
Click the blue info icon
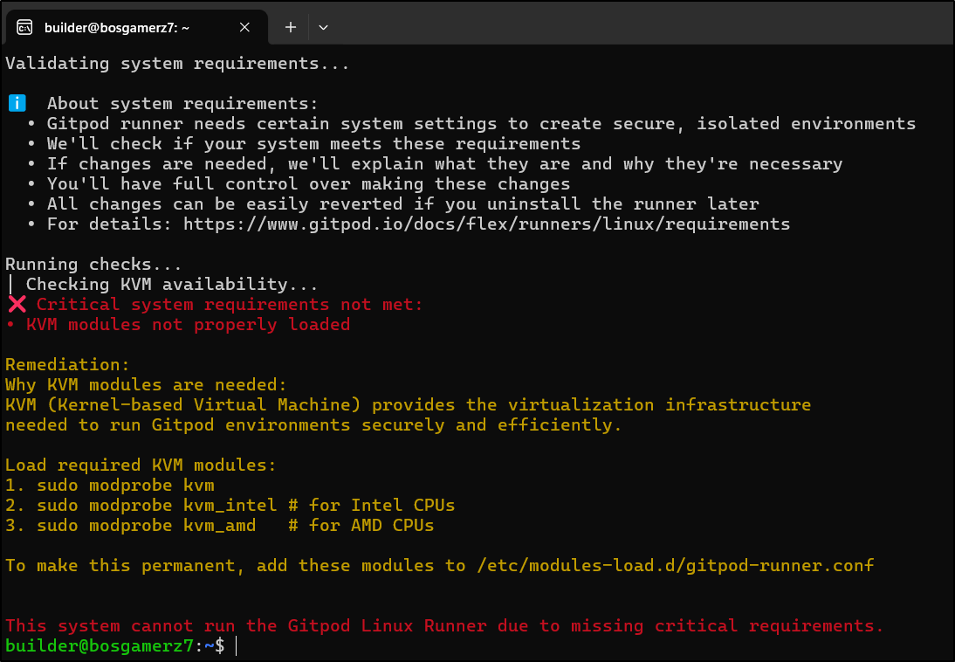[17, 103]
